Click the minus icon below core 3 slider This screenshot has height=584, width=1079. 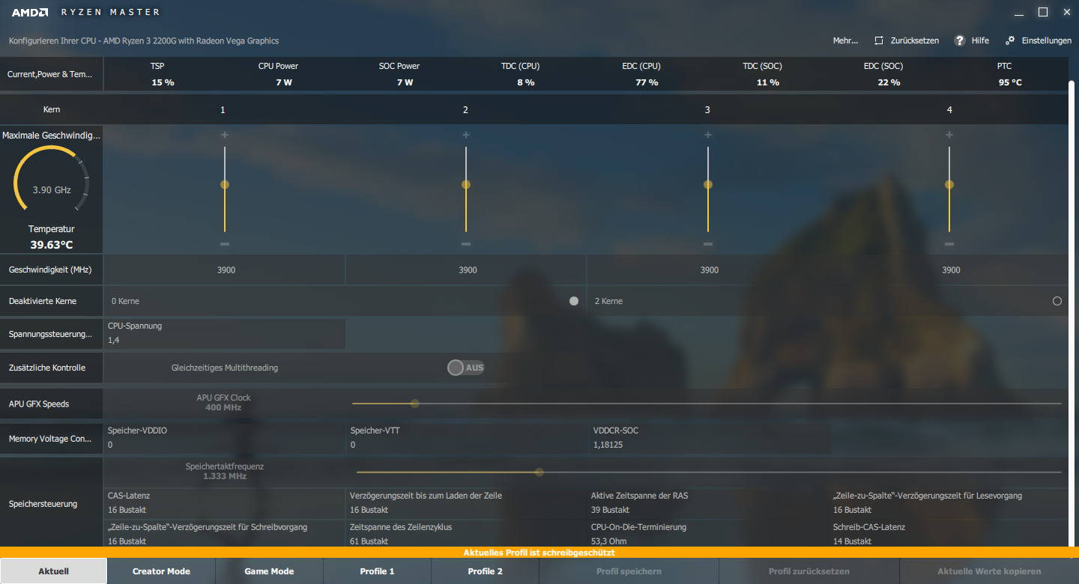[x=708, y=244]
